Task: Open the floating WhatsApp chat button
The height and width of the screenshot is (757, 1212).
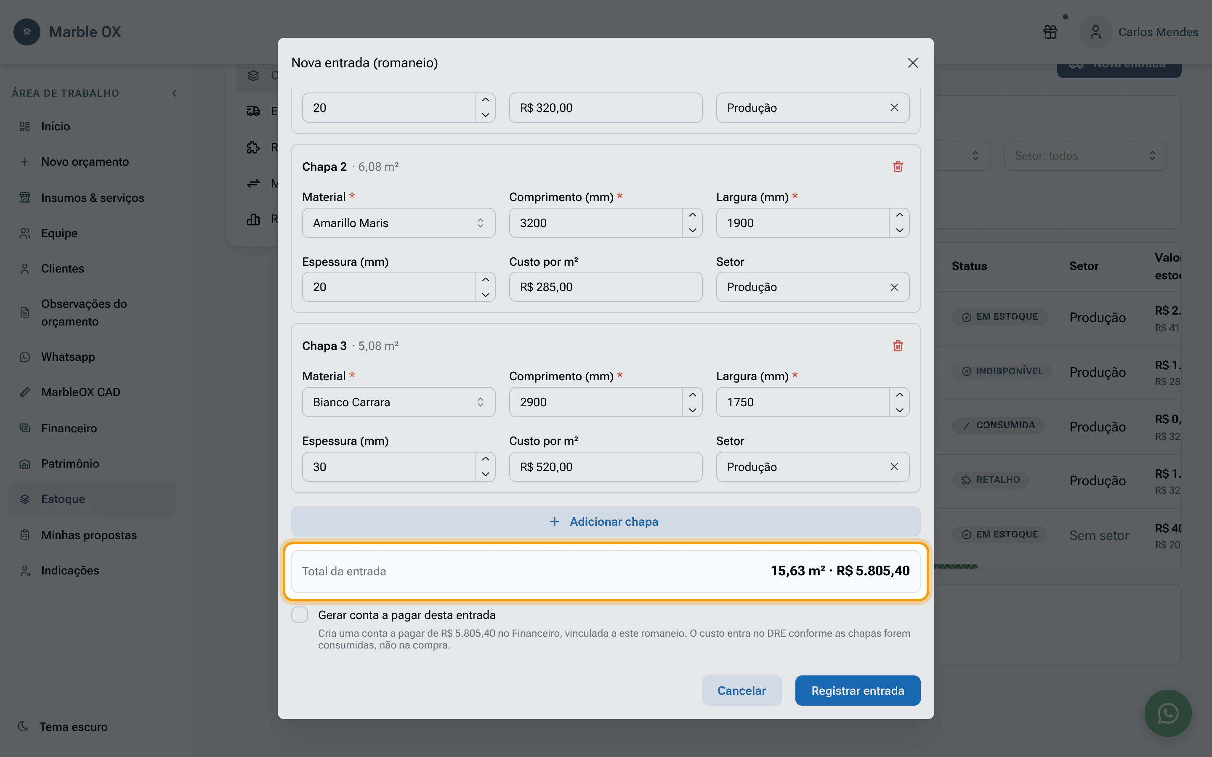Action: point(1167,713)
